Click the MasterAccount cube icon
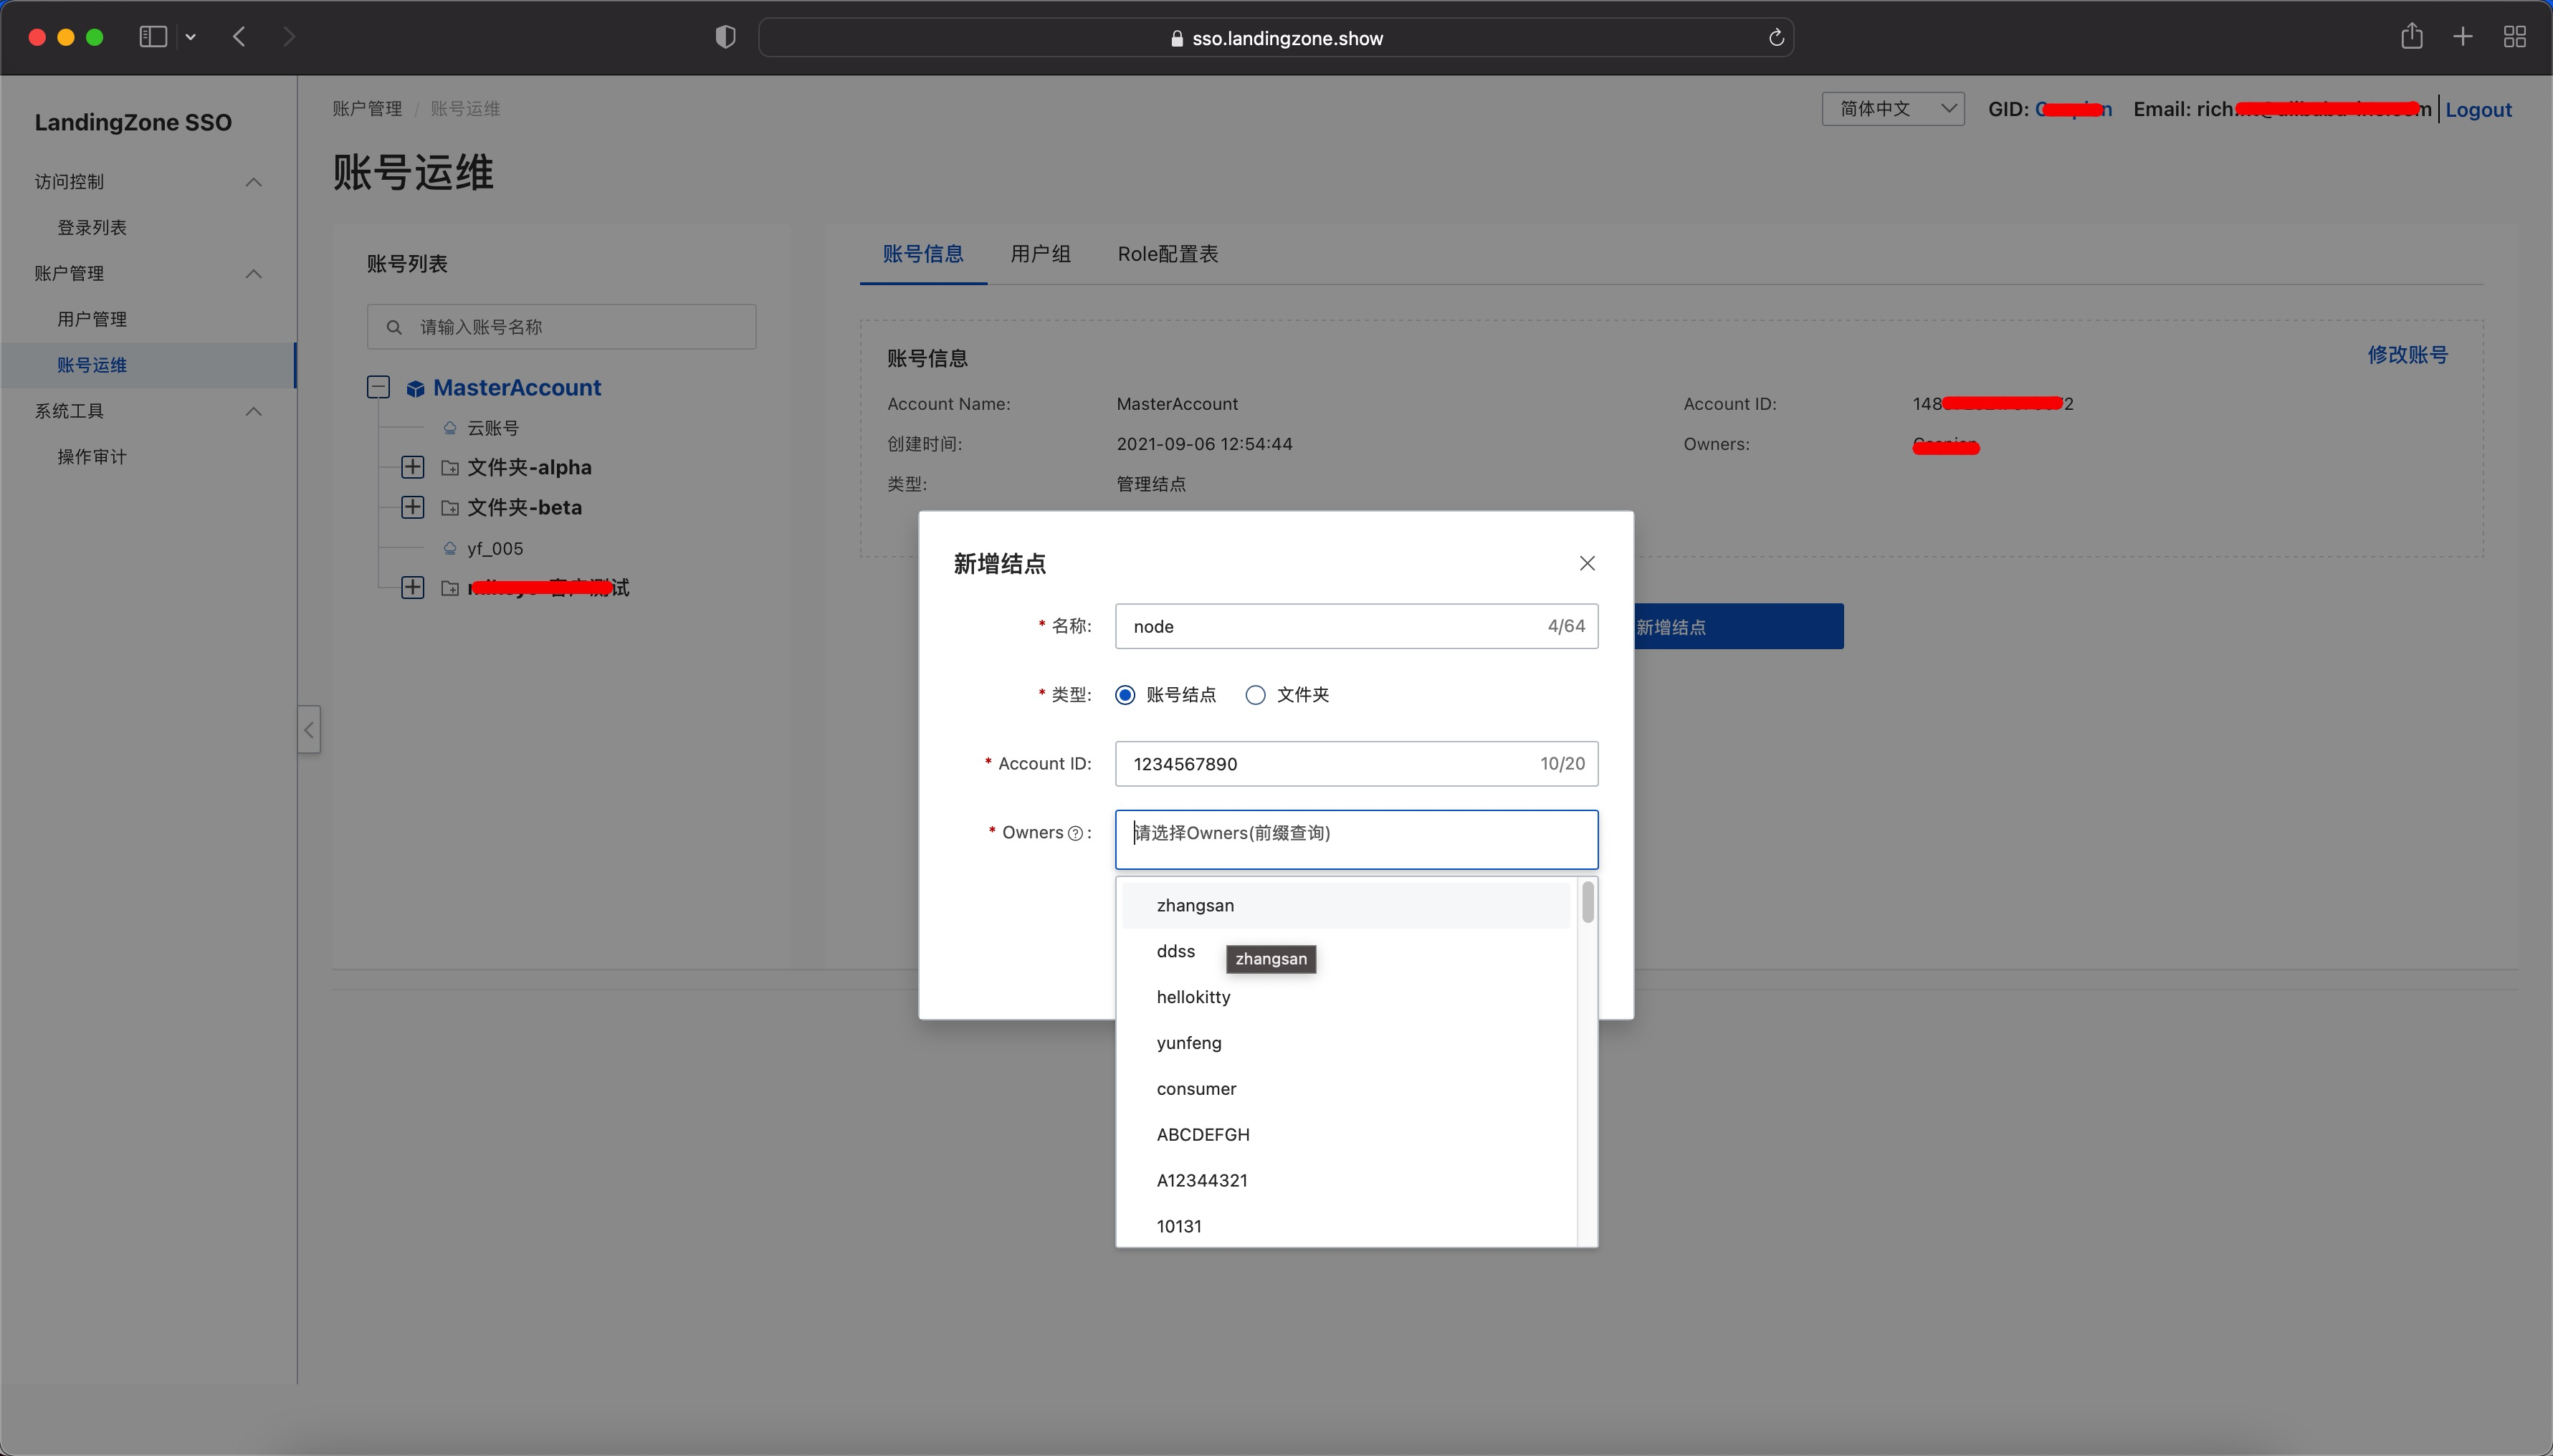Viewport: 2553px width, 1456px height. [x=415, y=388]
